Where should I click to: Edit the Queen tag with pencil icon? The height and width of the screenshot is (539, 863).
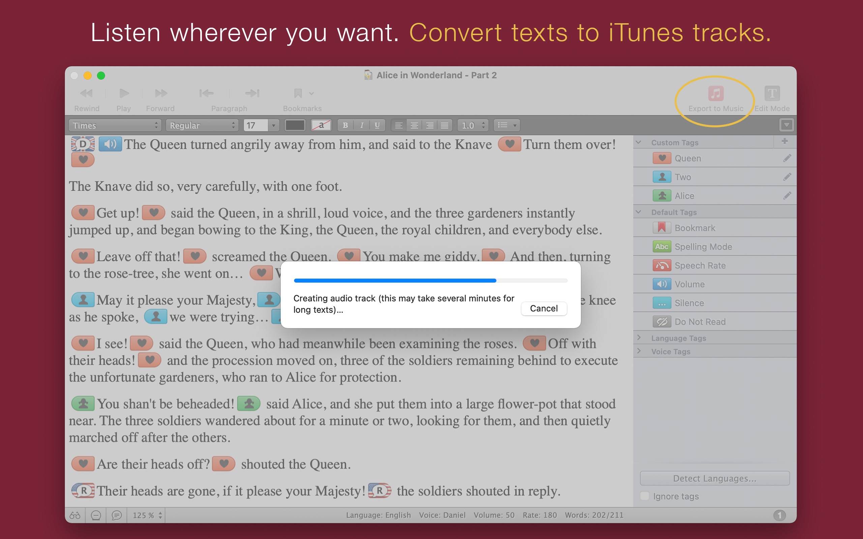(787, 158)
